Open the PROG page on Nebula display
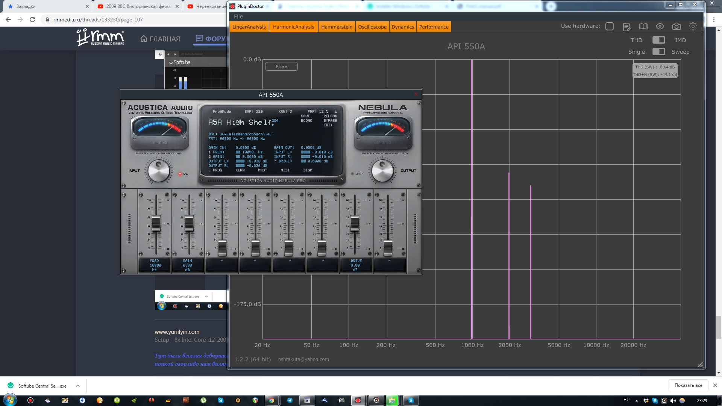722x406 pixels. click(x=217, y=170)
